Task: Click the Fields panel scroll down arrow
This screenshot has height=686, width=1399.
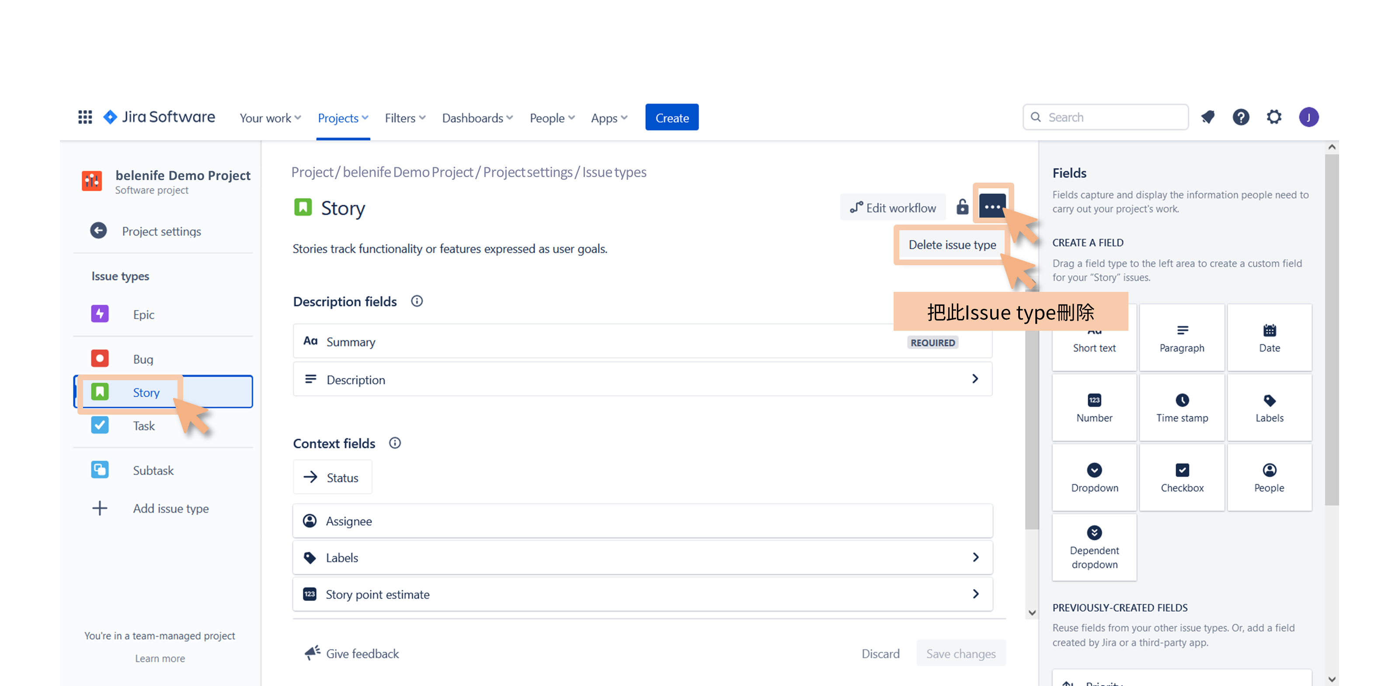Action: point(1332,679)
